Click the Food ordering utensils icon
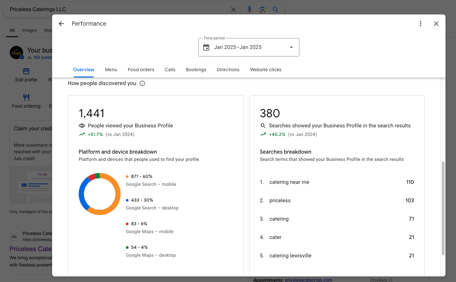Viewport: 456px width, 282px height. pyautogui.click(x=26, y=97)
